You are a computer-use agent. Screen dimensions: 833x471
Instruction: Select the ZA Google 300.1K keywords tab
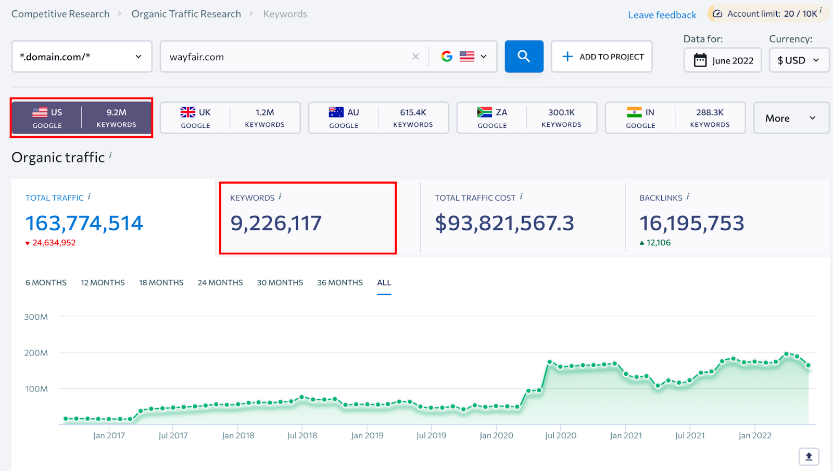[527, 118]
